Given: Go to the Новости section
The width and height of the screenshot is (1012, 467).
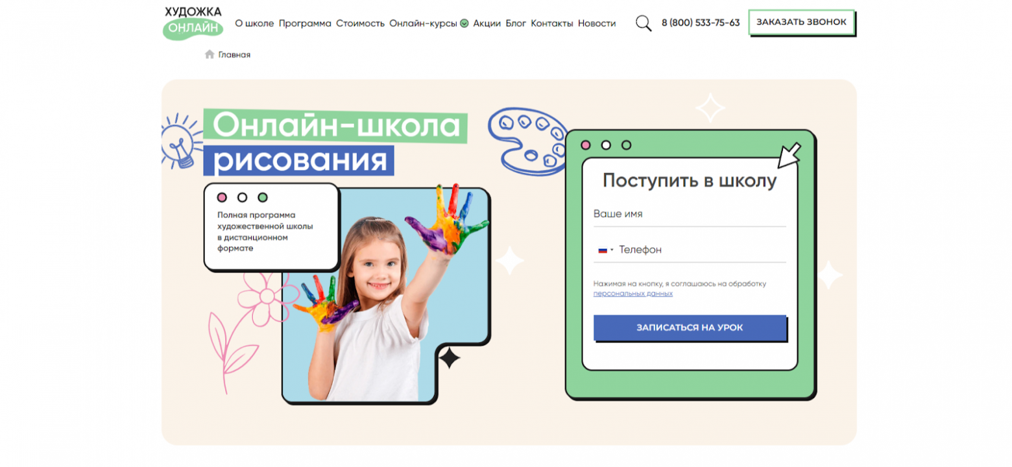Looking at the screenshot, I should click(597, 23).
